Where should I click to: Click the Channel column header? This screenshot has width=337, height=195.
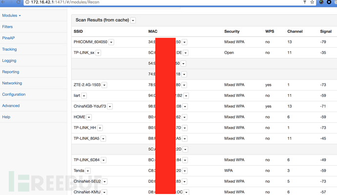(x=295, y=31)
